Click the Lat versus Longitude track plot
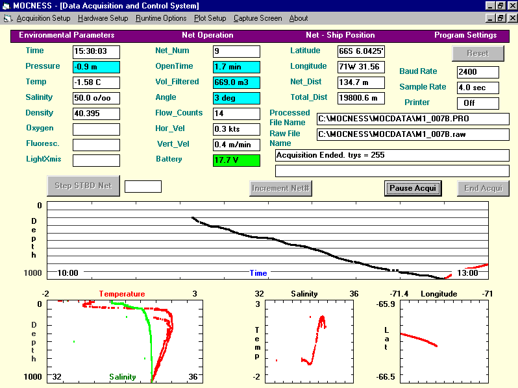This screenshot has height=388, width=518. pos(444,342)
